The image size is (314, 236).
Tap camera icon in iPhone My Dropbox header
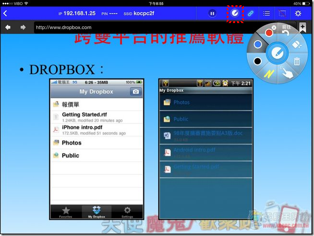pyautogui.click(x=136, y=92)
